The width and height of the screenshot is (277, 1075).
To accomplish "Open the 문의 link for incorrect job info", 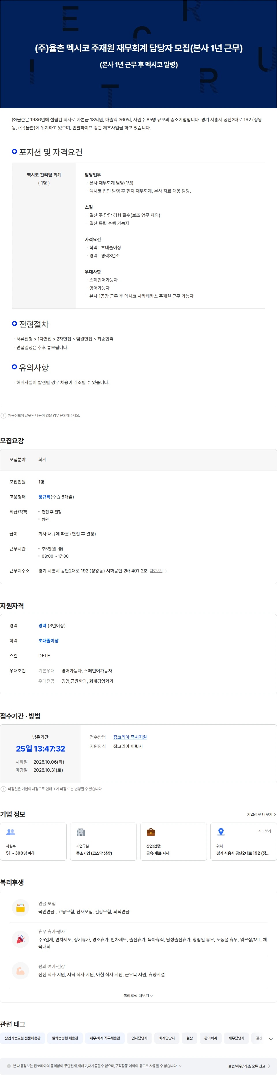I will pos(63,415).
